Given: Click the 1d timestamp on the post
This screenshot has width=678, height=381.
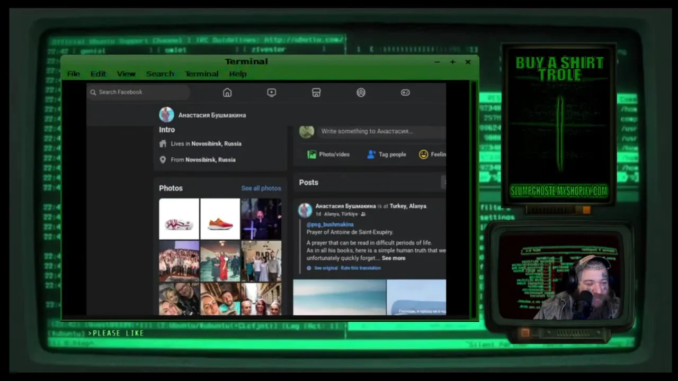Looking at the screenshot, I should [x=318, y=214].
